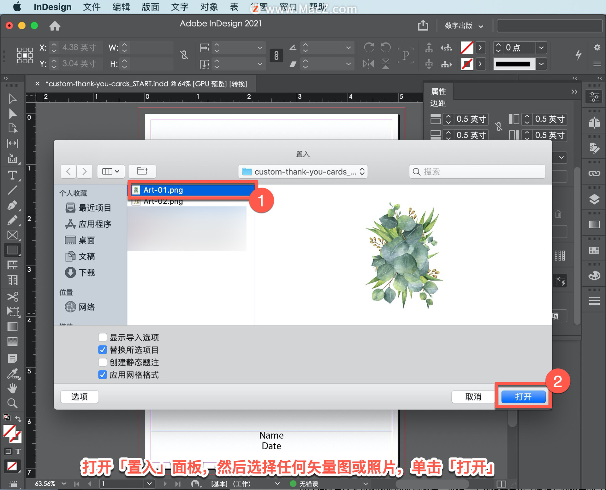Enable 创建静态题注 checkbox

(103, 362)
